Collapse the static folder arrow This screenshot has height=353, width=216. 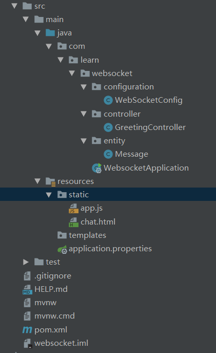pos(49,195)
